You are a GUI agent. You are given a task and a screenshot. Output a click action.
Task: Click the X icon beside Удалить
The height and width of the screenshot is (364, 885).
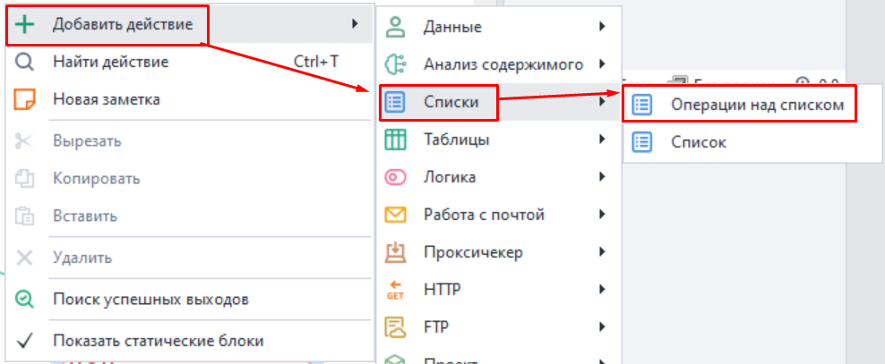point(24,258)
